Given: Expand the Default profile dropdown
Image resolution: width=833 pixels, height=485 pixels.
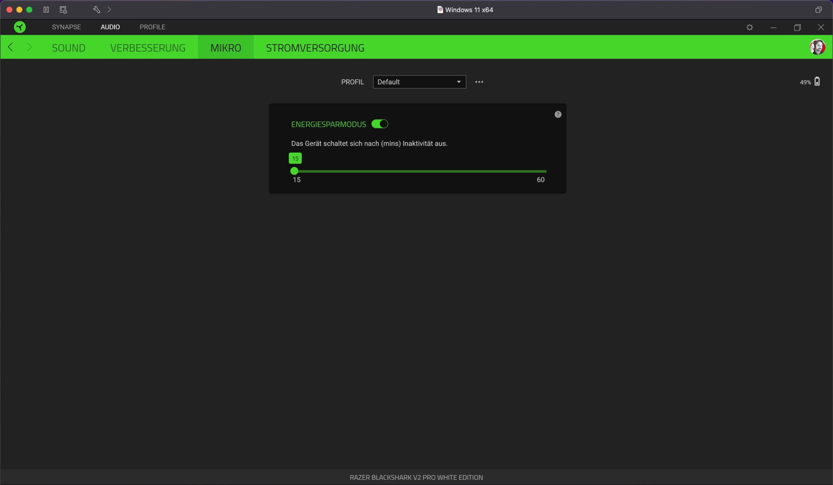Looking at the screenshot, I should pos(419,82).
